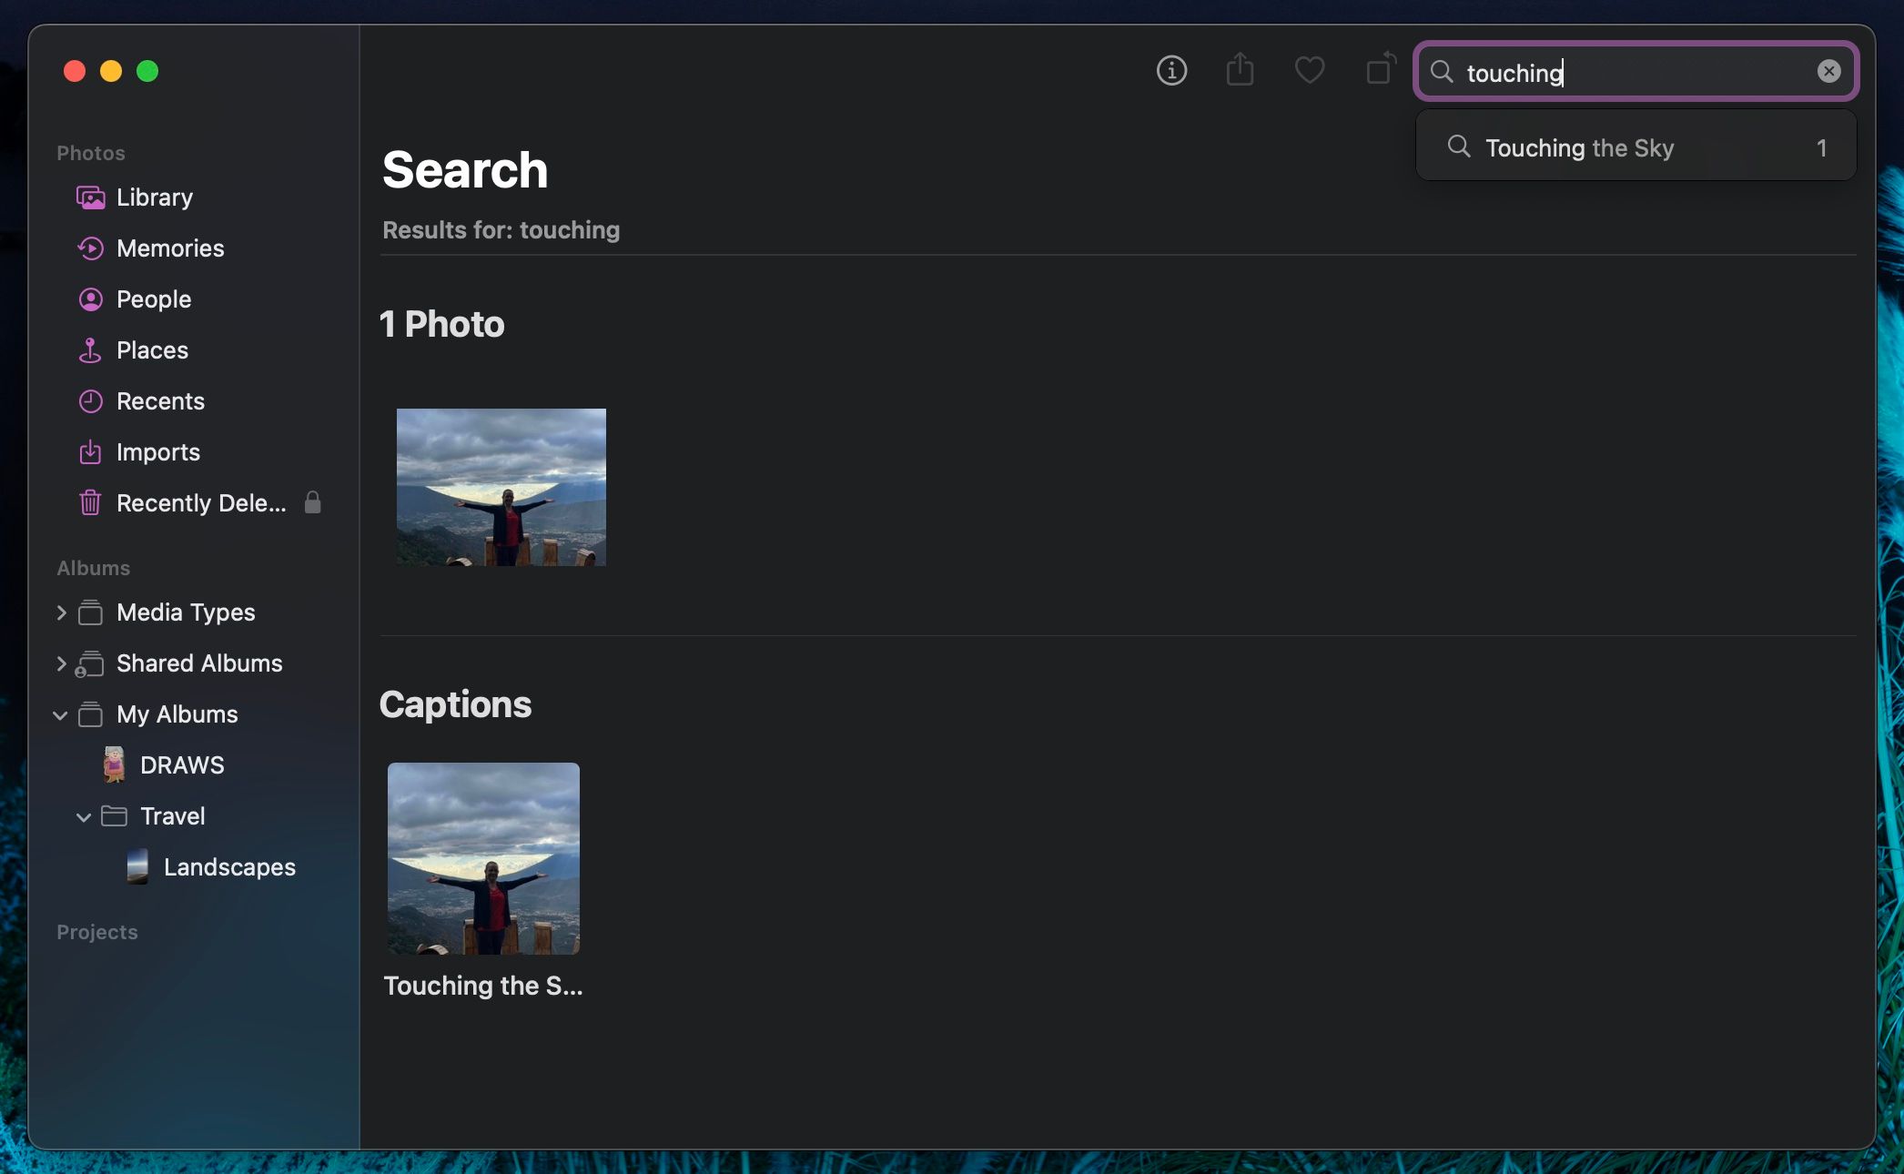Expand the Media Types group
Image resolution: width=1904 pixels, height=1174 pixels.
click(x=61, y=612)
